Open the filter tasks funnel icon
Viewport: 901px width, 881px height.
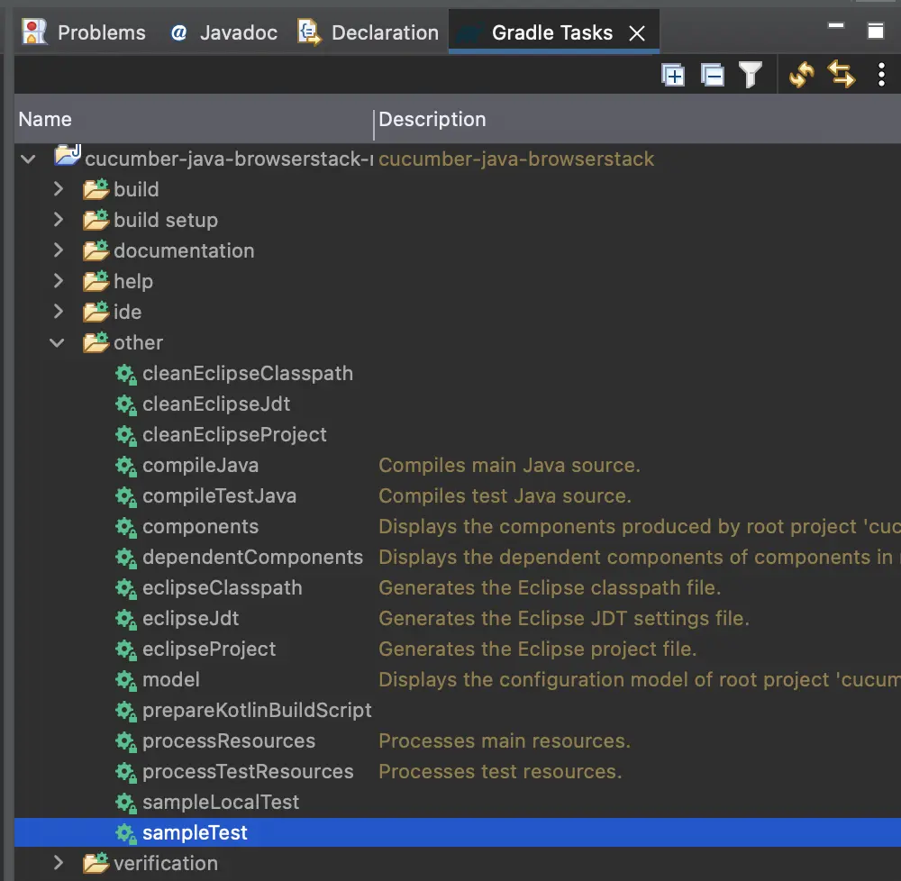pos(751,76)
